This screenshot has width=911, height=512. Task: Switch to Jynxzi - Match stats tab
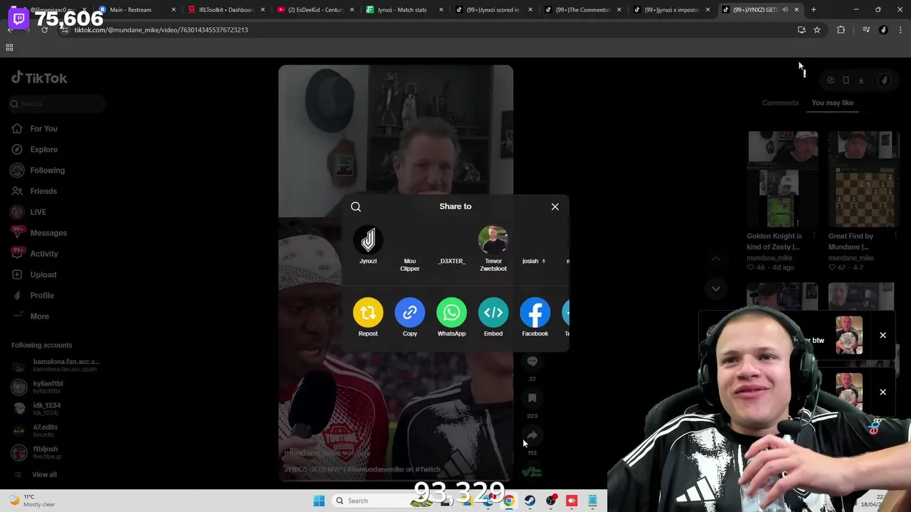tap(404, 10)
